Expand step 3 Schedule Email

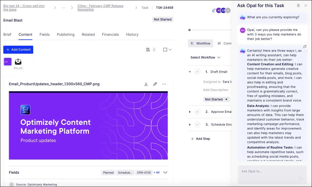190,124
